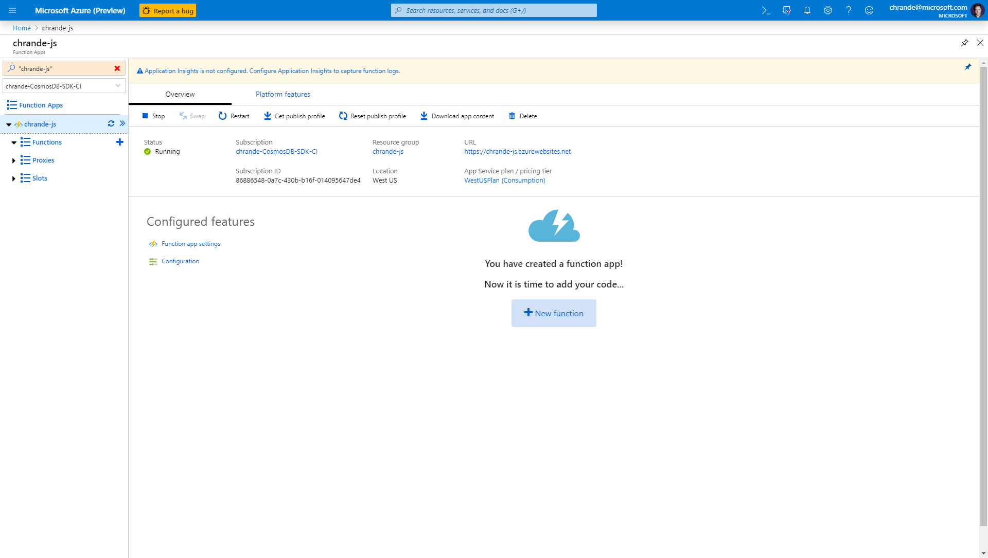Open the hamburger portal menu
Screen dimensions: 988x558
point(12,10)
